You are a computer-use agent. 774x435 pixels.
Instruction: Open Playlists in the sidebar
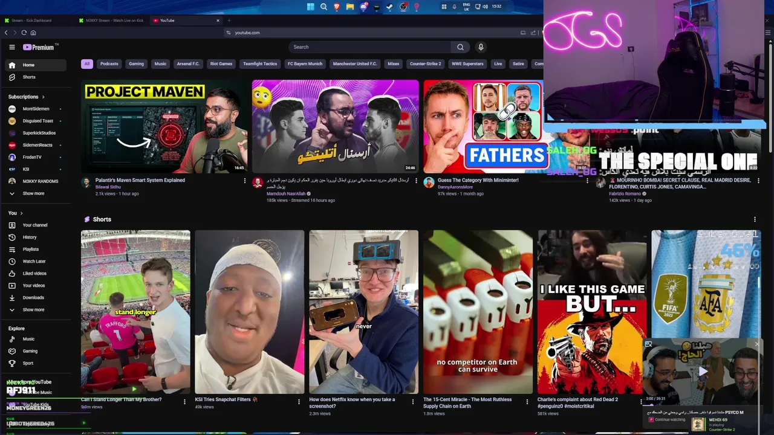(x=36, y=250)
